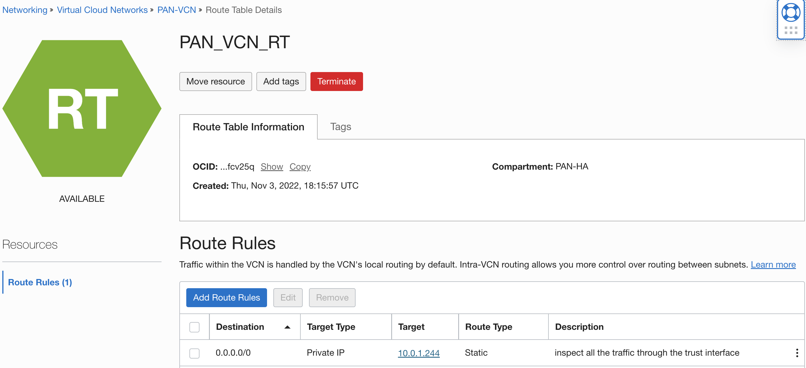
Task: Copy the OCID to clipboard
Action: [300, 166]
